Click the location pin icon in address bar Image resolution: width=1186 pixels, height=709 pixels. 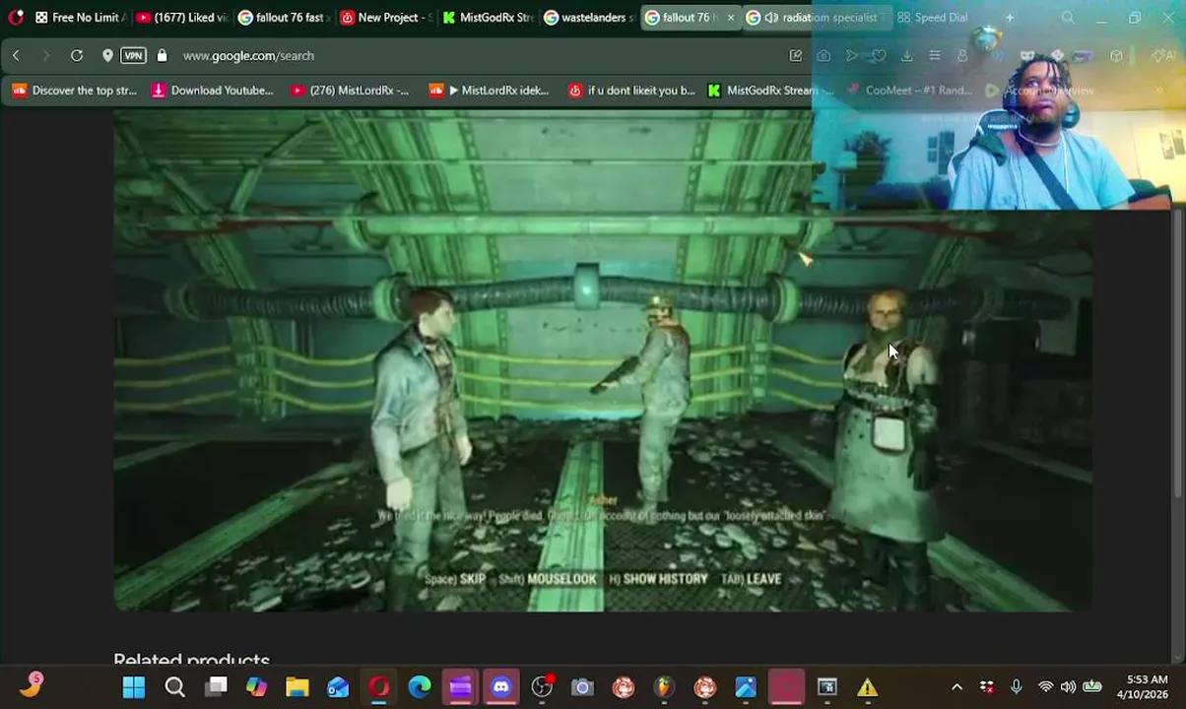coord(107,55)
